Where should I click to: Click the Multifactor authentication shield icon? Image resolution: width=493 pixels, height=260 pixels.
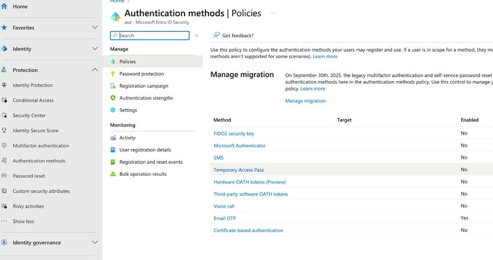coord(4,146)
